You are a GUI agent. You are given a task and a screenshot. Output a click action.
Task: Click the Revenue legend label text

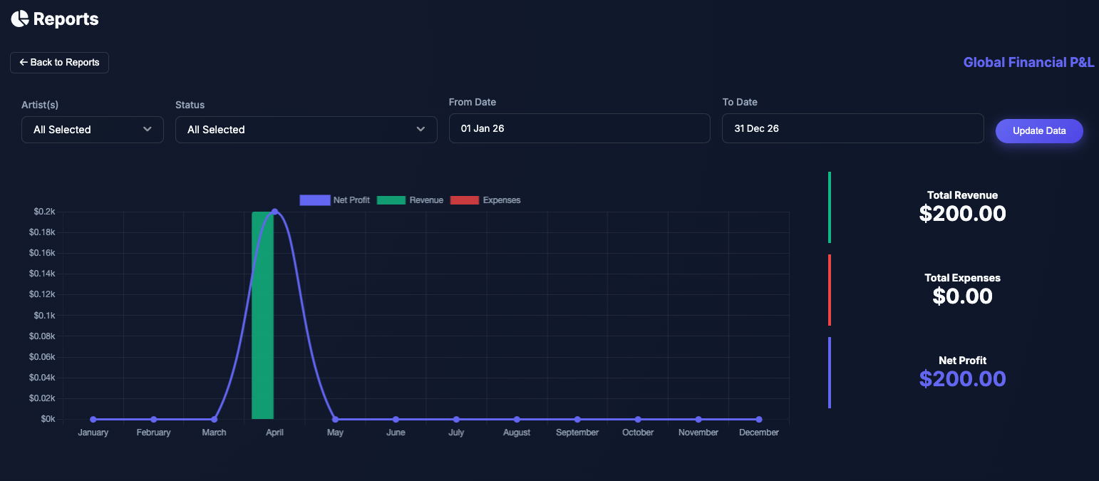click(x=426, y=200)
